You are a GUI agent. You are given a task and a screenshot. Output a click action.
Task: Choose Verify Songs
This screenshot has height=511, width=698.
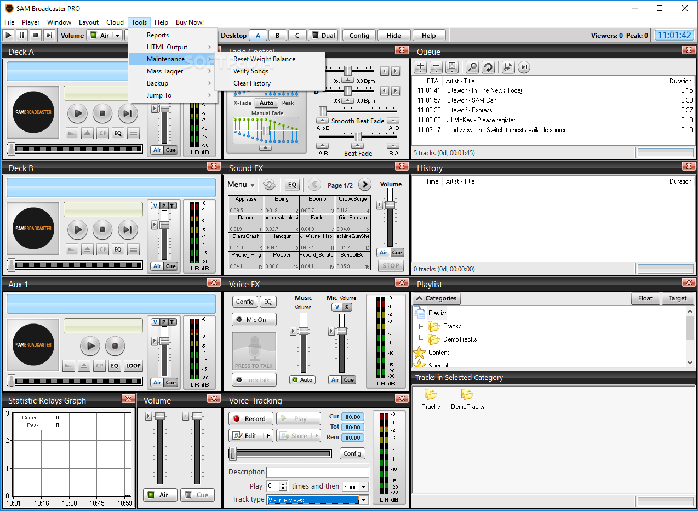tap(270, 71)
